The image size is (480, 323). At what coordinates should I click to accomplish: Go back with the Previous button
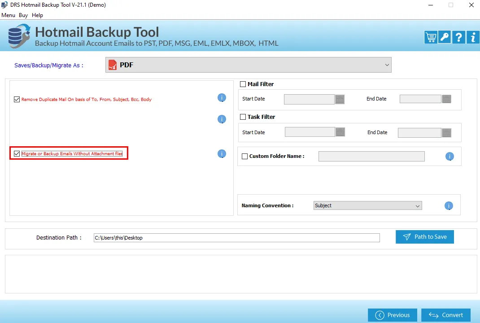pyautogui.click(x=393, y=315)
